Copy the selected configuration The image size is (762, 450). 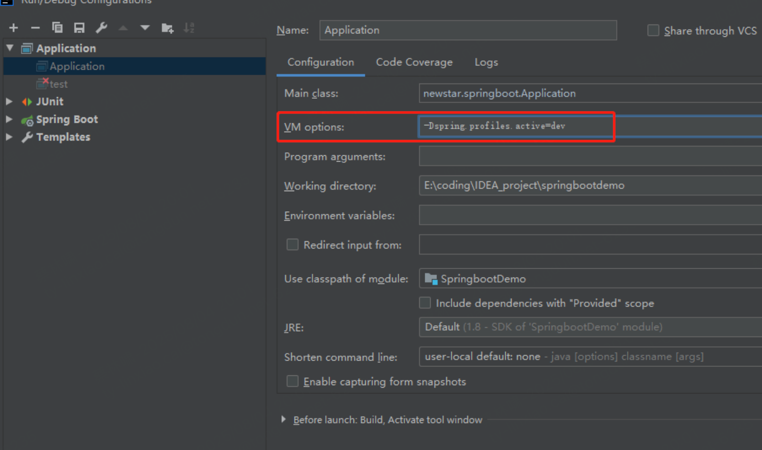(x=57, y=28)
